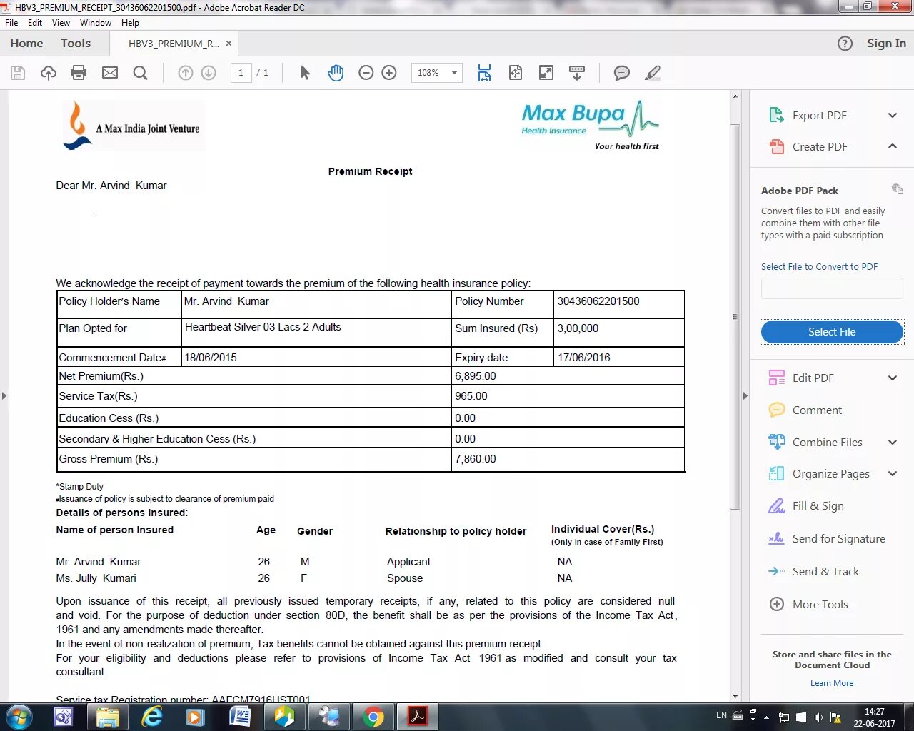The image size is (914, 731).
Task: Switch to the Tools tab
Action: (76, 44)
